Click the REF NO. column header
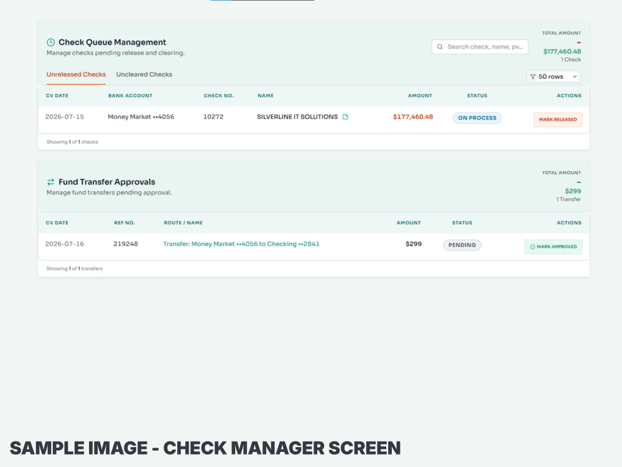 coord(124,223)
